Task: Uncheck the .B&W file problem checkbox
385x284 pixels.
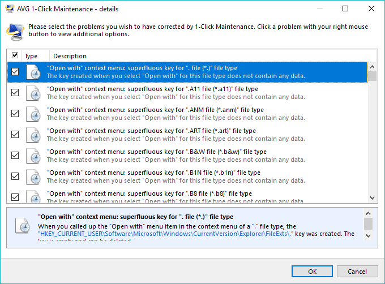Action: click(15, 155)
